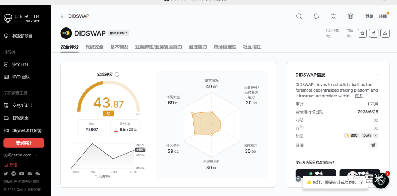The width and height of the screenshot is (397, 196).
Task: Expand description with 更多 link
Action: click(359, 96)
